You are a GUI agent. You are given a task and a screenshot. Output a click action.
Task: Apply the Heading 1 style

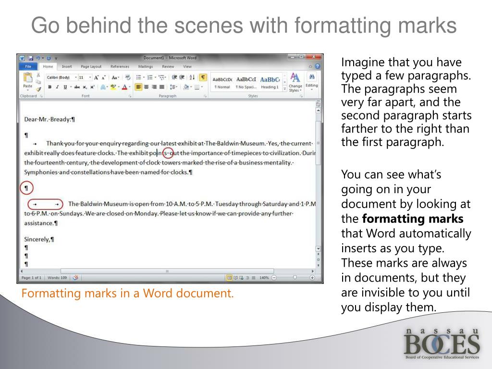click(x=270, y=83)
